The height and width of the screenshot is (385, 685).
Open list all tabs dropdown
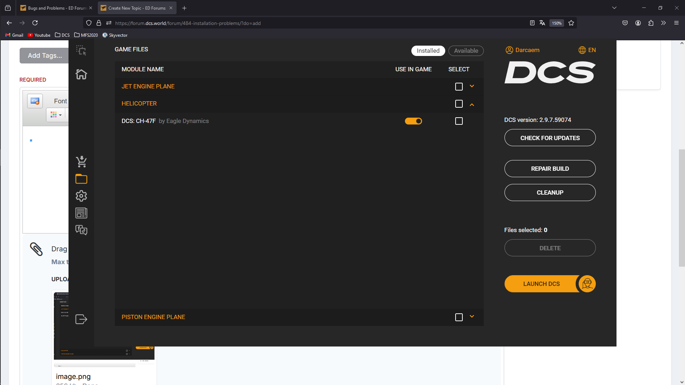pos(614,8)
